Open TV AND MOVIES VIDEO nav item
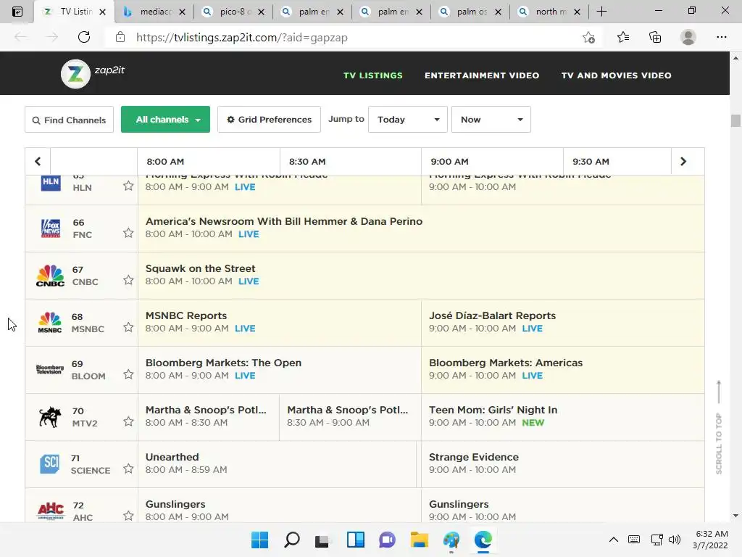The width and height of the screenshot is (742, 557). point(616,75)
